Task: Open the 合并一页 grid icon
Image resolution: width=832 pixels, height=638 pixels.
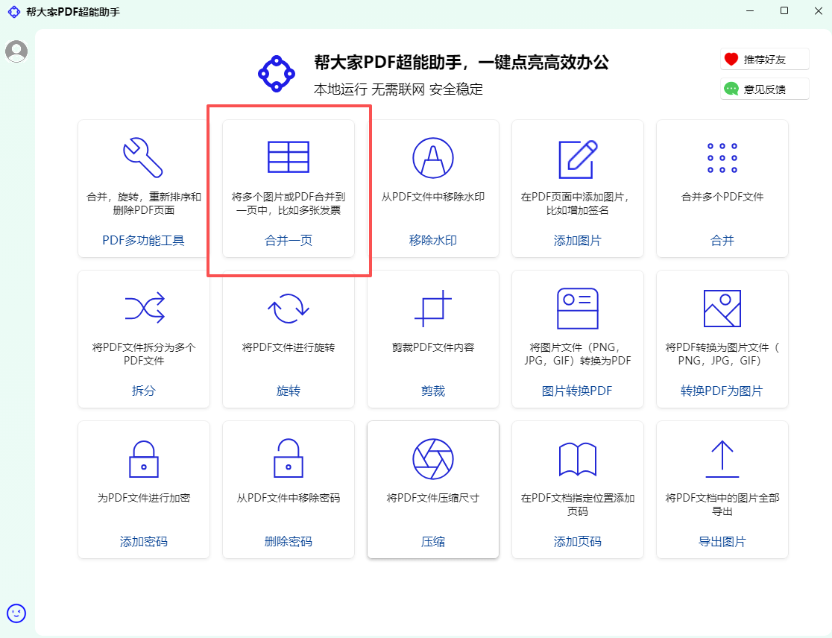Action: [x=288, y=157]
